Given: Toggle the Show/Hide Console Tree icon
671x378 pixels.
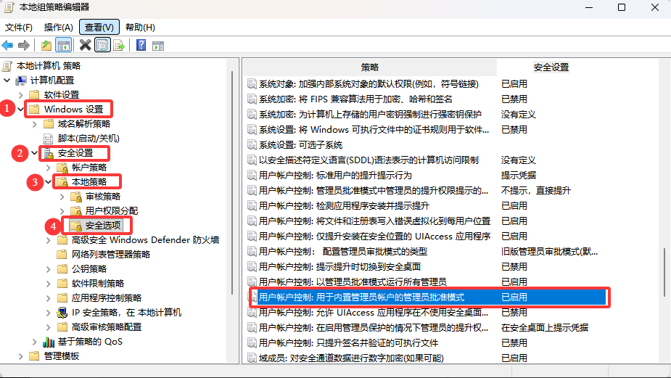Looking at the screenshot, I should [x=64, y=45].
